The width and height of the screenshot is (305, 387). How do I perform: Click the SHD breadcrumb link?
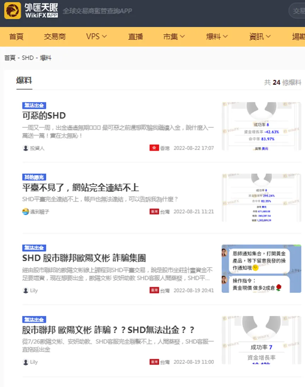coord(28,58)
